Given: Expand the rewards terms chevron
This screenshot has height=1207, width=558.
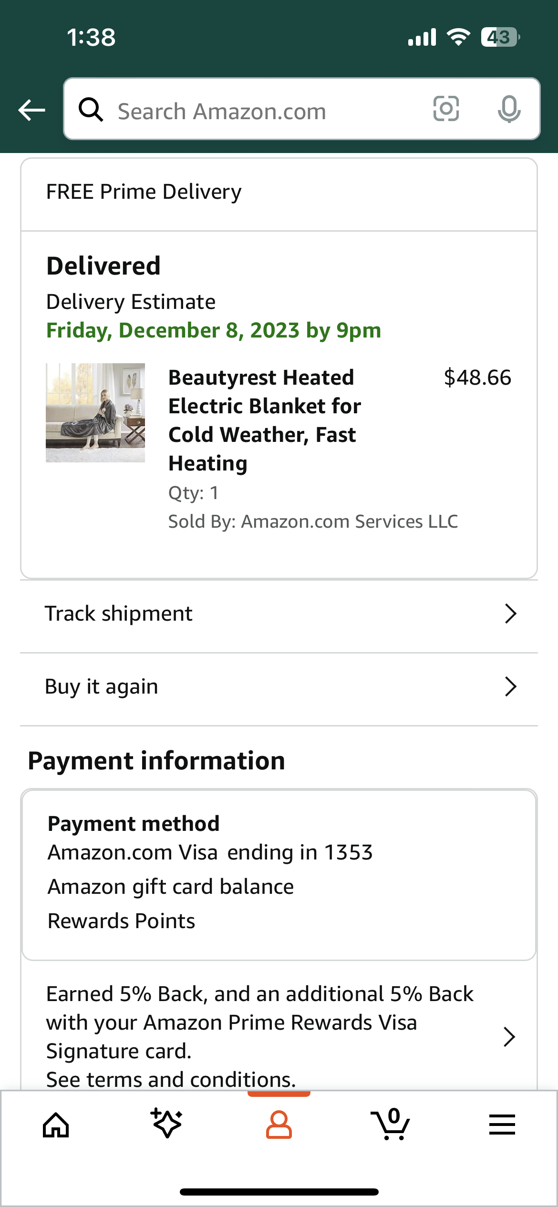Looking at the screenshot, I should pos(509,1037).
